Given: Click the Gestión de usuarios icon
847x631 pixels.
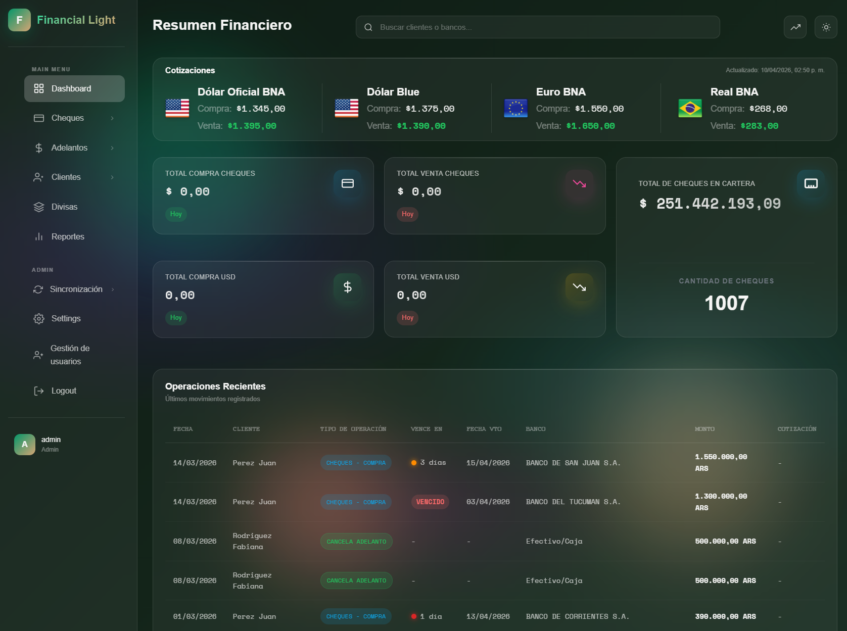Looking at the screenshot, I should pos(38,355).
